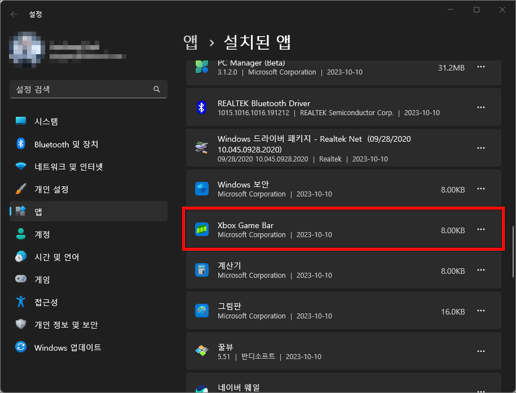The height and width of the screenshot is (393, 516).
Task: Open the 게임 category
Action: [x=88, y=280]
